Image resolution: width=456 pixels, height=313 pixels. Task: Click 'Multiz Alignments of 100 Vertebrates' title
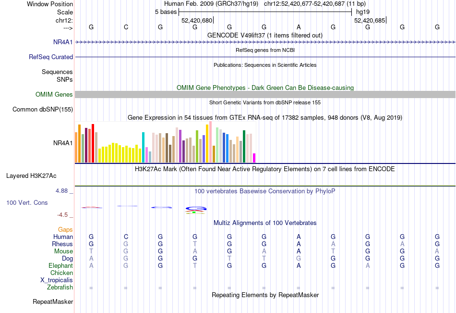click(265, 223)
